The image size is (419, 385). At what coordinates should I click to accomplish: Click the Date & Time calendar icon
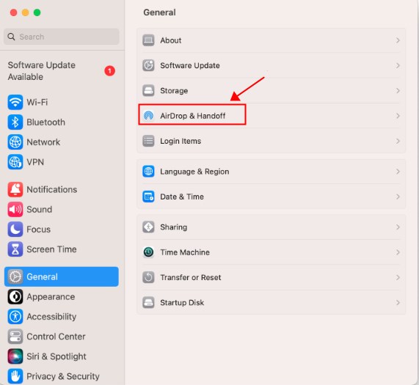[148, 197]
